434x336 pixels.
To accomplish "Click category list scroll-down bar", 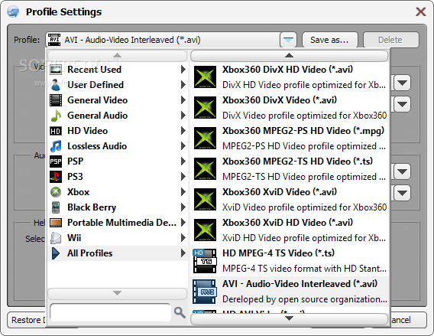I will click(x=118, y=293).
